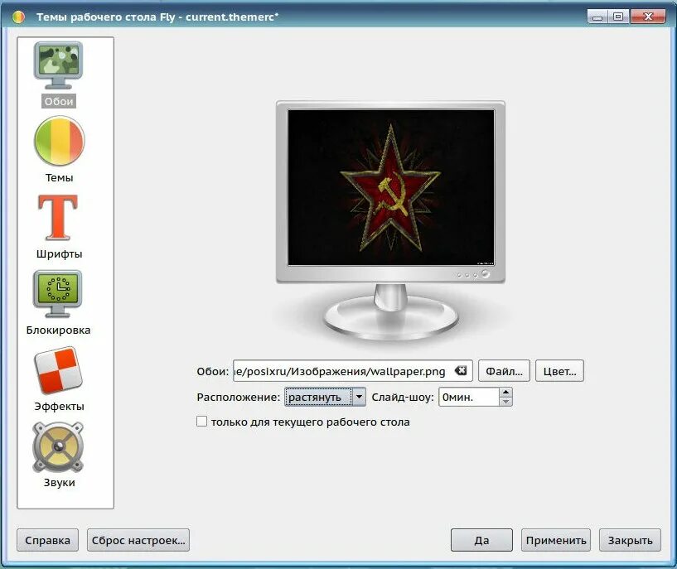Open the Темы themes section icon
Screen dimensions: 677x569
click(x=59, y=141)
